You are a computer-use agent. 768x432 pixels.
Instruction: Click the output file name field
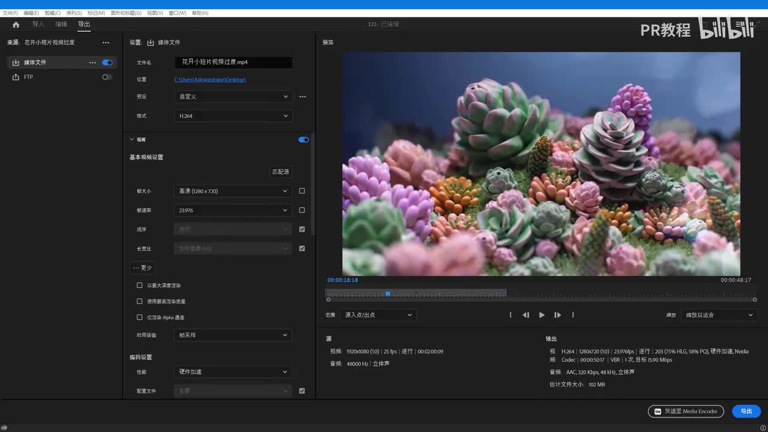click(233, 62)
